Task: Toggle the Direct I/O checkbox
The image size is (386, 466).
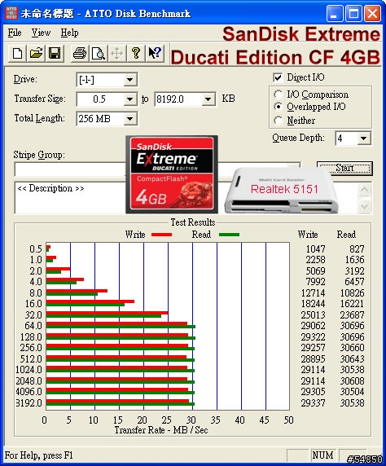Action: pos(278,78)
